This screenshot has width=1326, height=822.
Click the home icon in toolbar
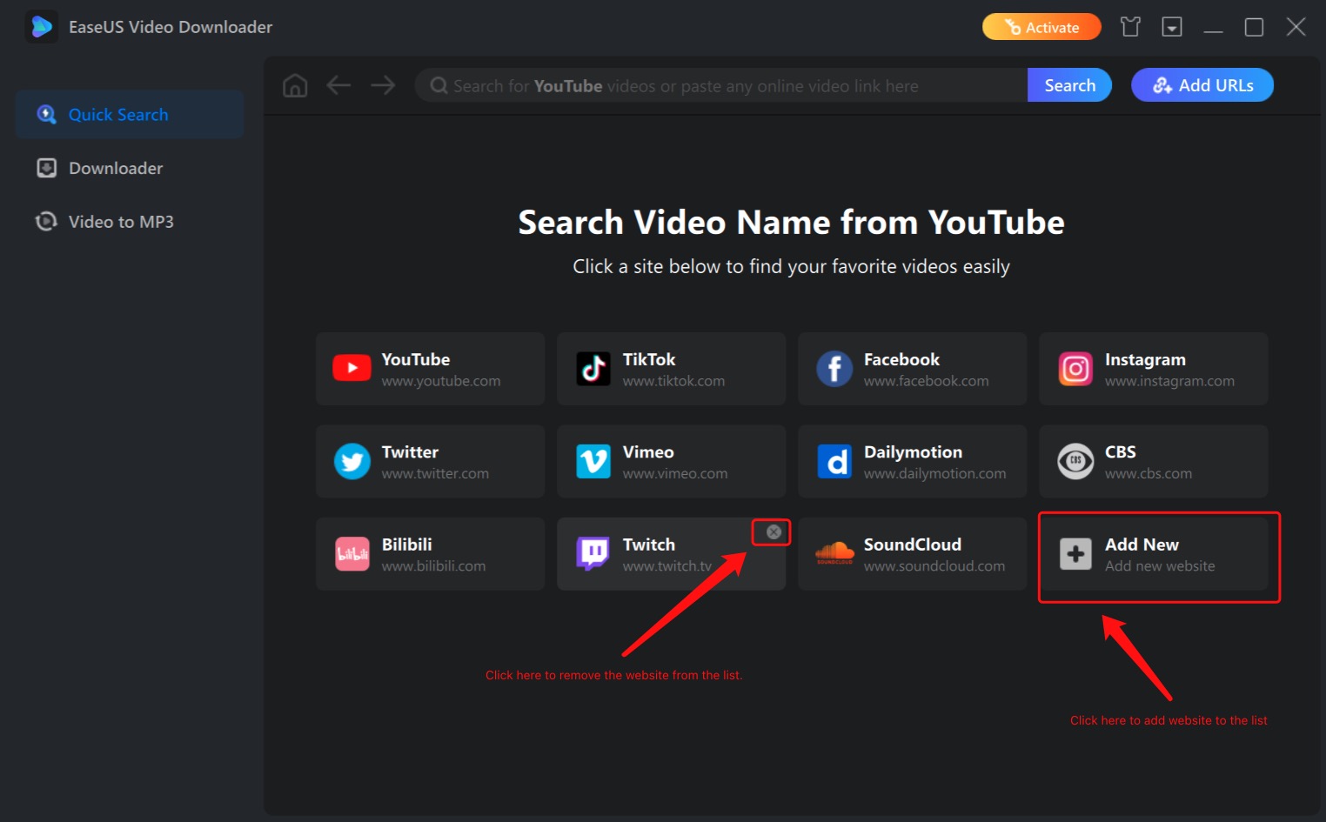click(x=295, y=85)
